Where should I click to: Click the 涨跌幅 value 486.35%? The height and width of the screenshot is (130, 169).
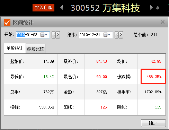point(154,77)
